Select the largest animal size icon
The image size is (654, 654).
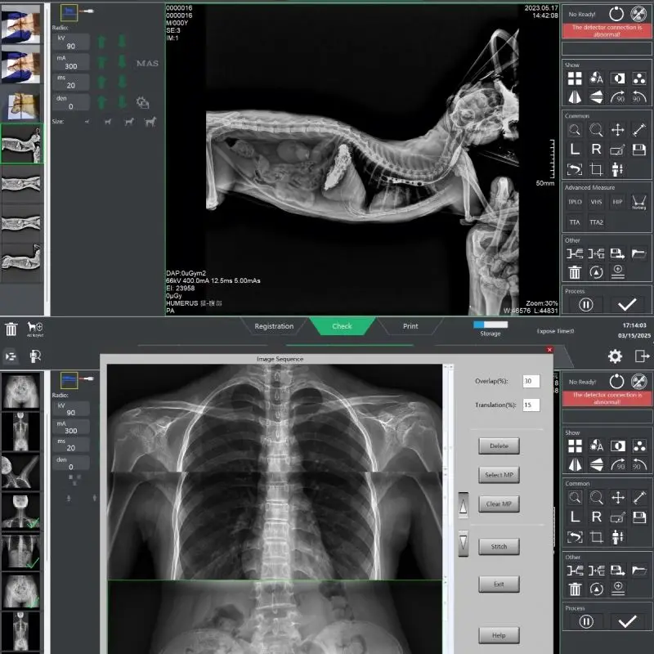[150, 121]
